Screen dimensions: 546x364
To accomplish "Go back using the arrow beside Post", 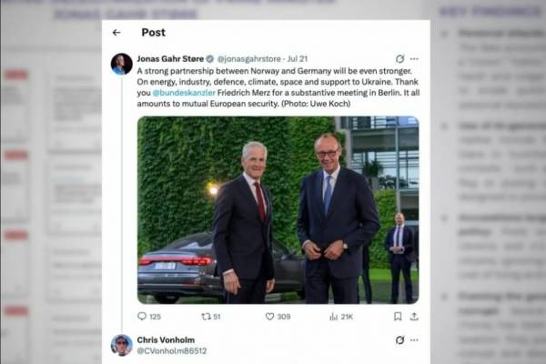I will (x=116, y=33).
